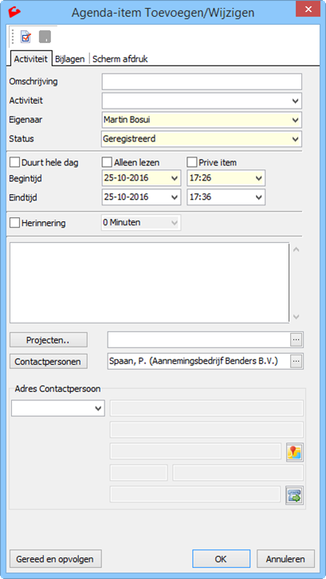Open the Eindtijd time dropdown 17:36

tap(258, 197)
